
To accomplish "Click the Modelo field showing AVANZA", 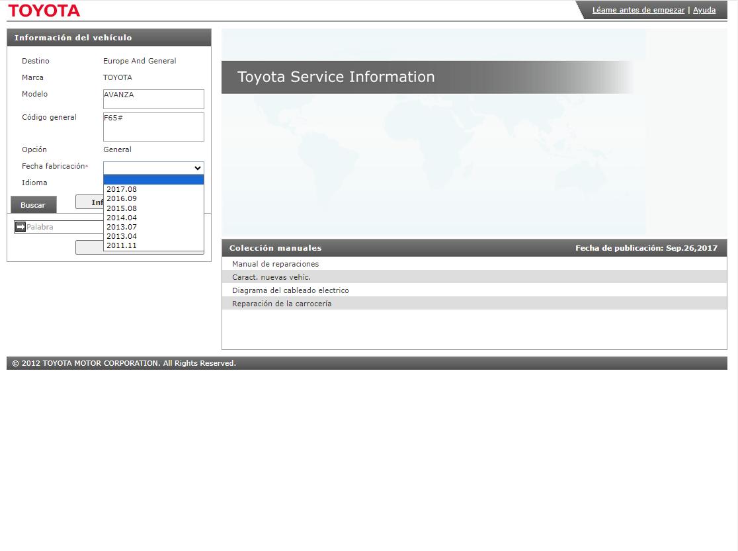I will click(x=153, y=99).
